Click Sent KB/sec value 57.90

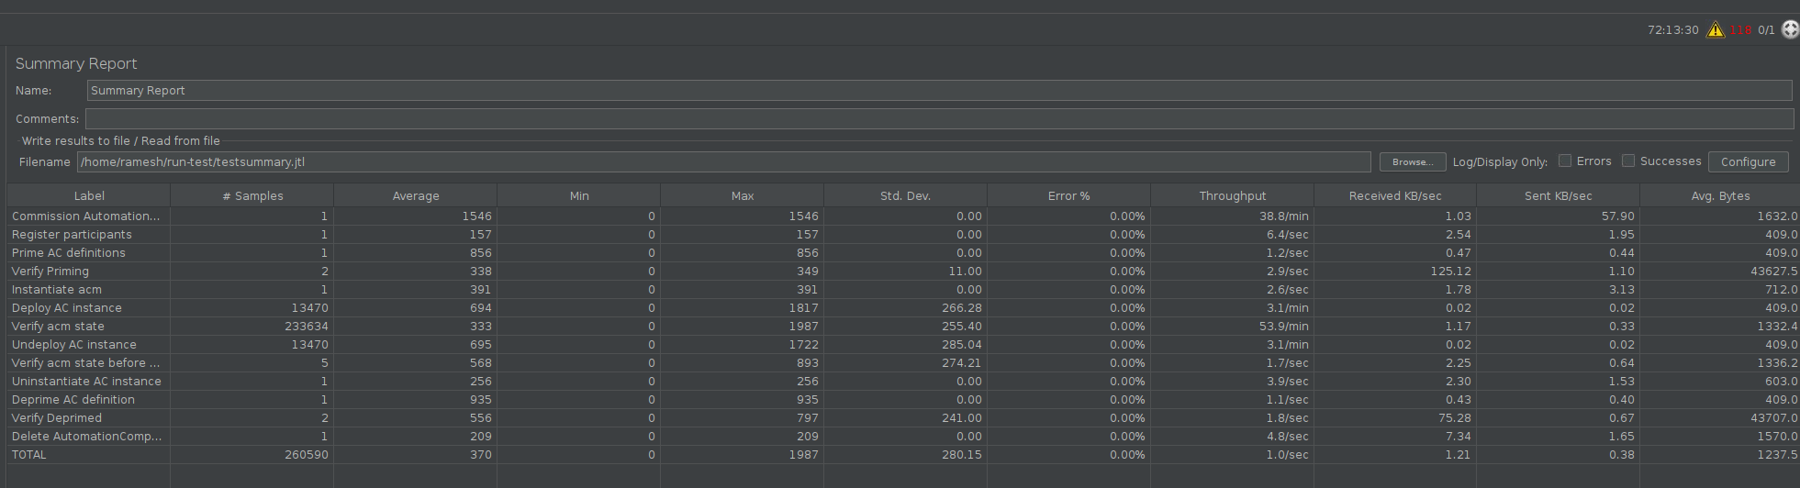(x=1617, y=216)
